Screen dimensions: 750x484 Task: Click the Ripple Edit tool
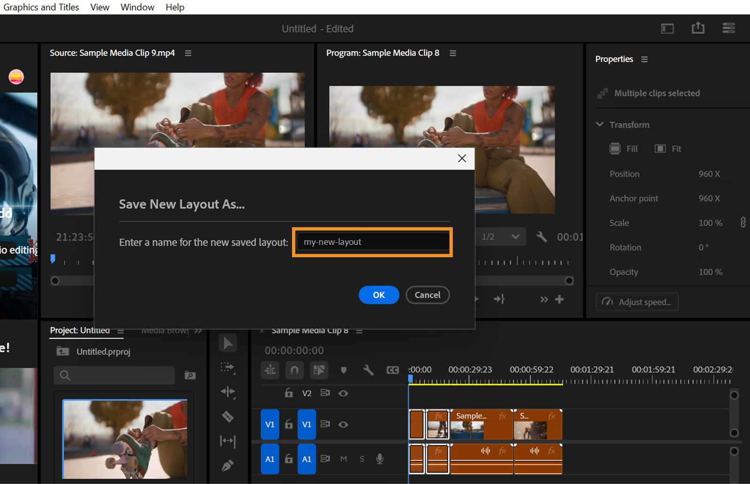click(x=228, y=392)
